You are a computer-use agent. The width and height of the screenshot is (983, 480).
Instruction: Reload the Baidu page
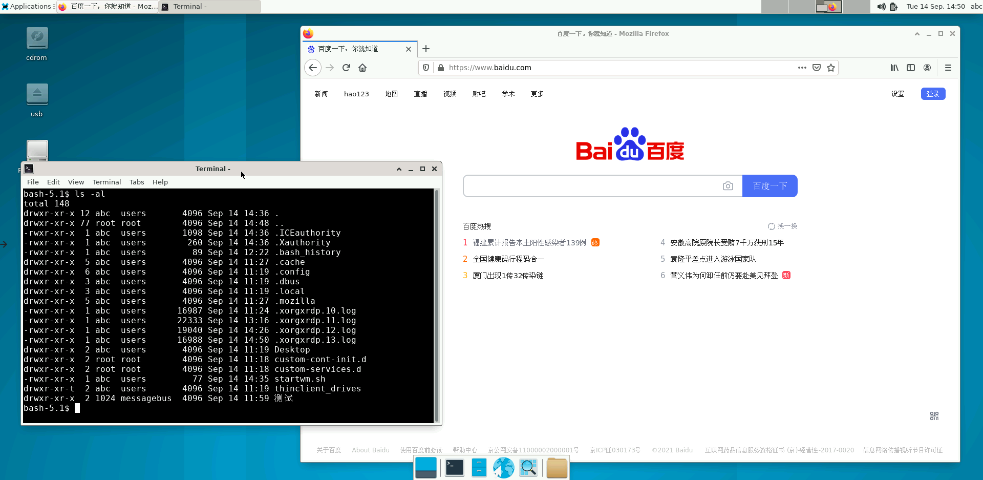click(x=346, y=67)
